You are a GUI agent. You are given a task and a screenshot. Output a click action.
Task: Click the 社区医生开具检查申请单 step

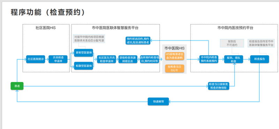pos(107,59)
